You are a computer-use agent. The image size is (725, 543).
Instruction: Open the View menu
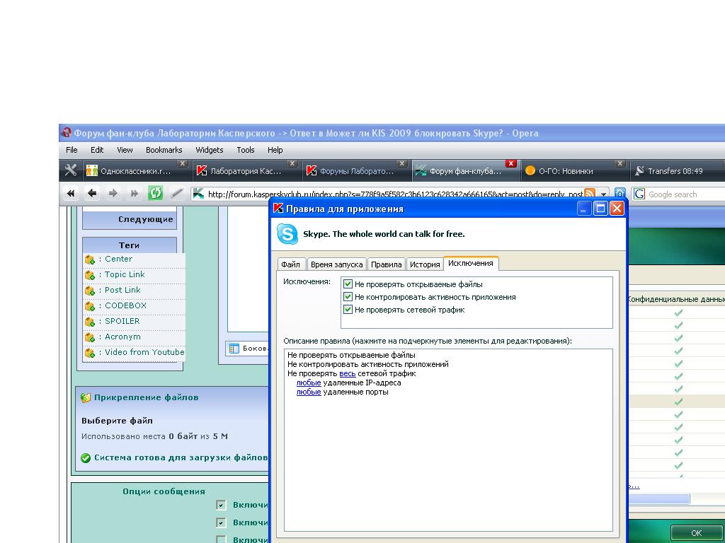pos(125,150)
